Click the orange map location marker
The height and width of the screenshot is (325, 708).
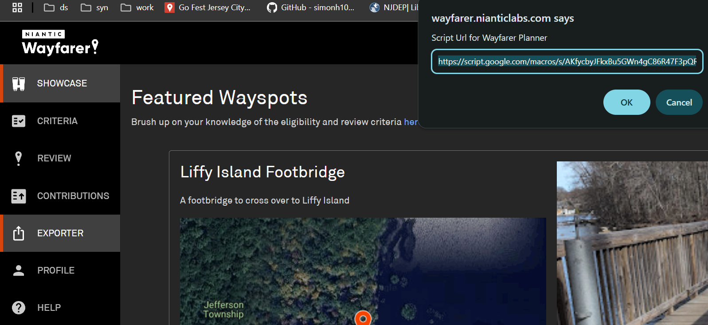(x=363, y=318)
